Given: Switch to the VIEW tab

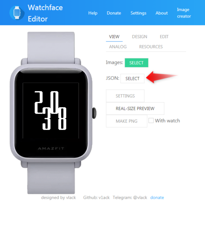Looking at the screenshot, I should pos(114,36).
